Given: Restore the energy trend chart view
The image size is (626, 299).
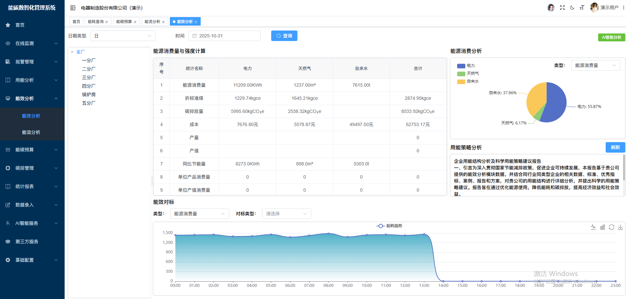Looking at the screenshot, I should pos(612,227).
